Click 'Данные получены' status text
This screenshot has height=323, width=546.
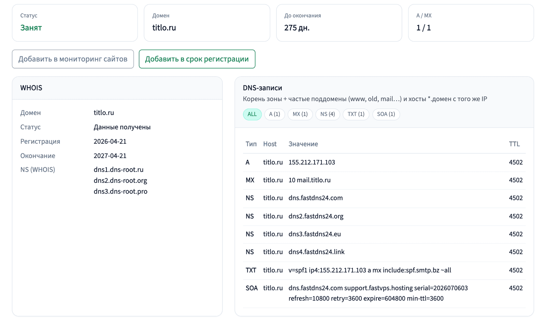122,127
